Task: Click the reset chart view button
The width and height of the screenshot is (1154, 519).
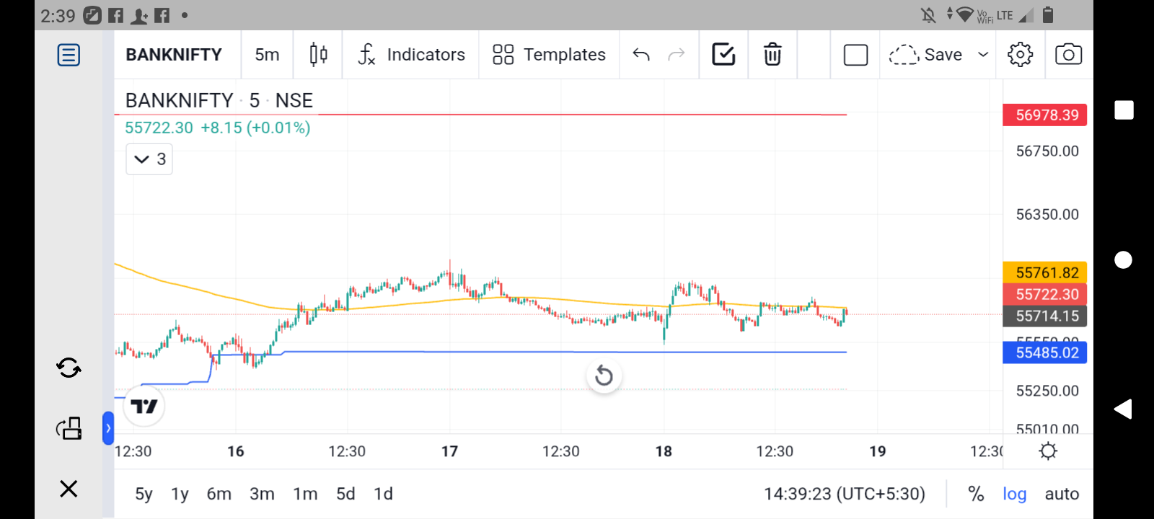Action: click(604, 376)
